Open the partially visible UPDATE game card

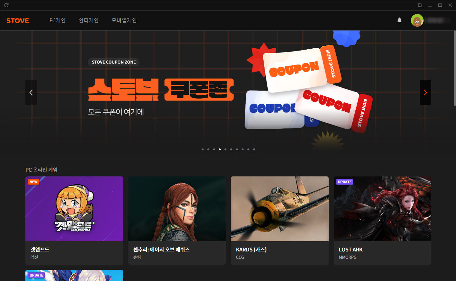point(74,275)
